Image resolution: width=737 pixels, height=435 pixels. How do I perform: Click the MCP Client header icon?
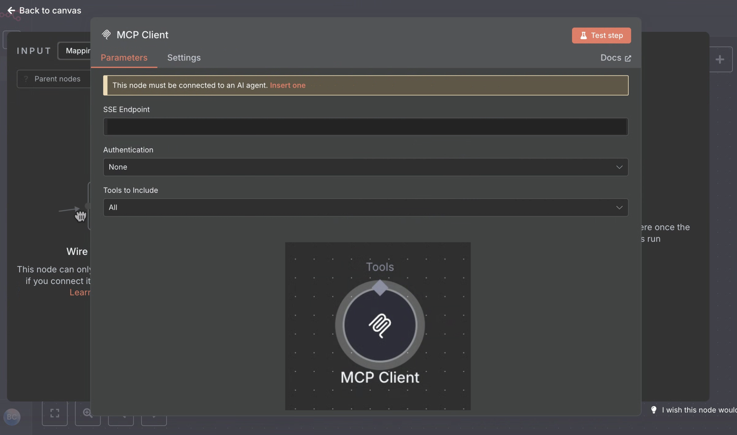click(106, 34)
